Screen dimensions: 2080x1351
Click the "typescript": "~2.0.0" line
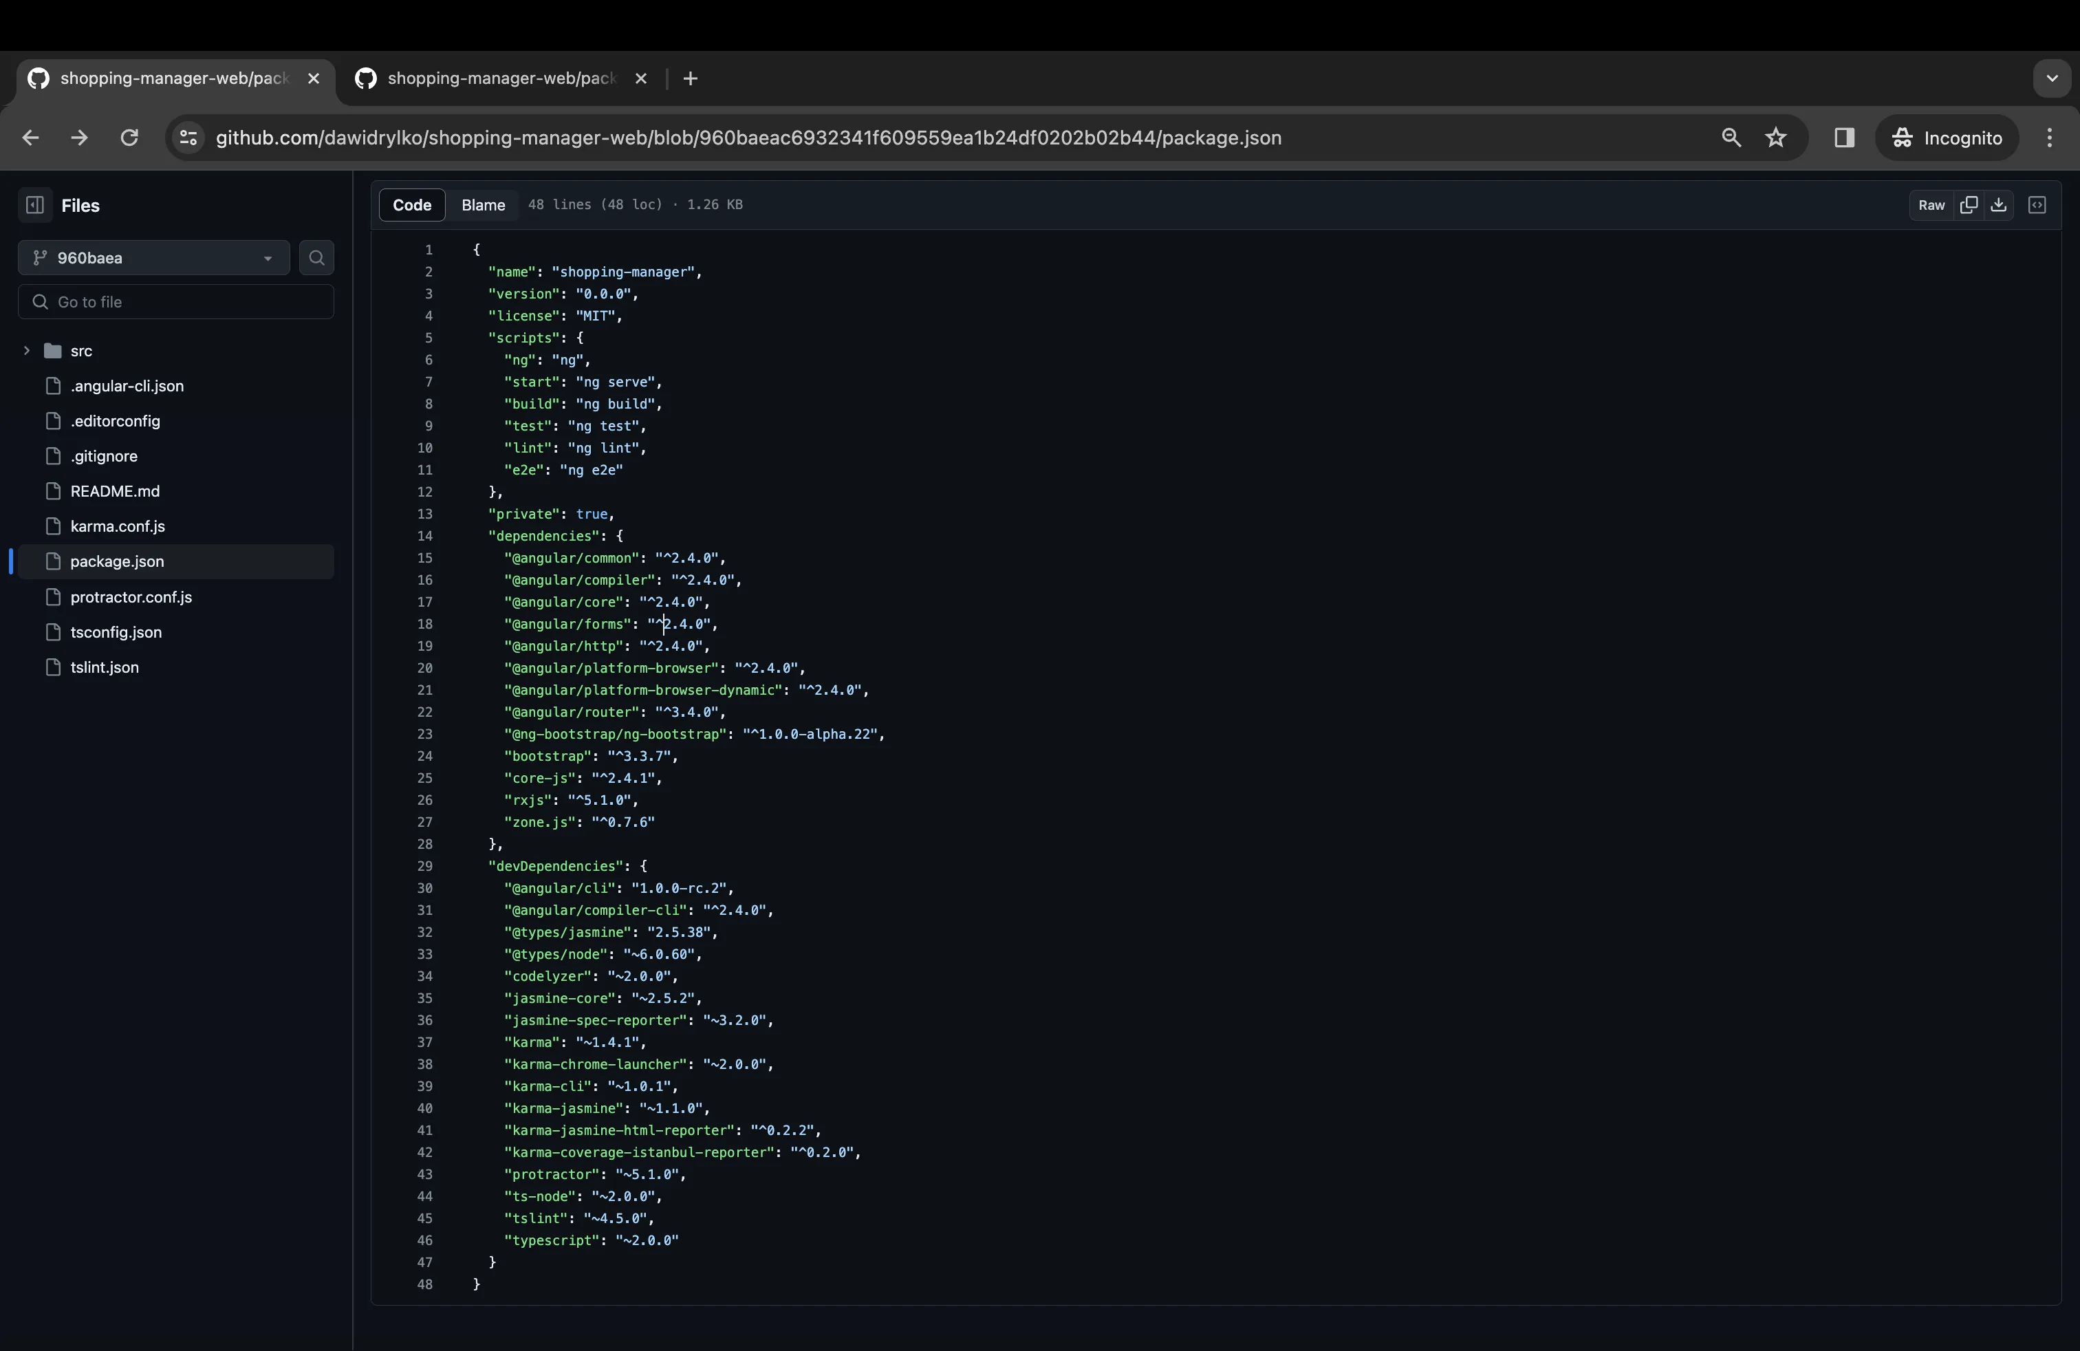tap(591, 1240)
